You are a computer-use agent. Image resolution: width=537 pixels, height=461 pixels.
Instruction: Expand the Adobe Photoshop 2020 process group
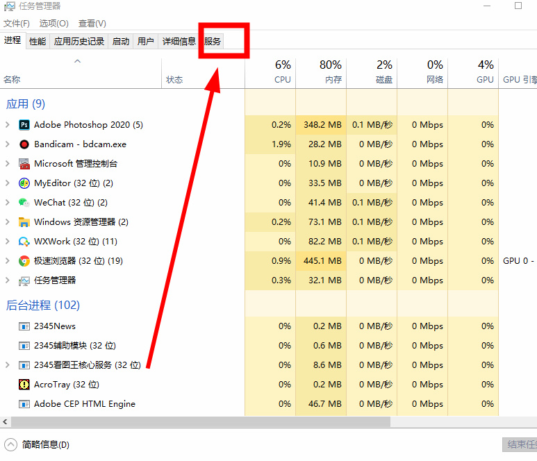click(x=7, y=125)
